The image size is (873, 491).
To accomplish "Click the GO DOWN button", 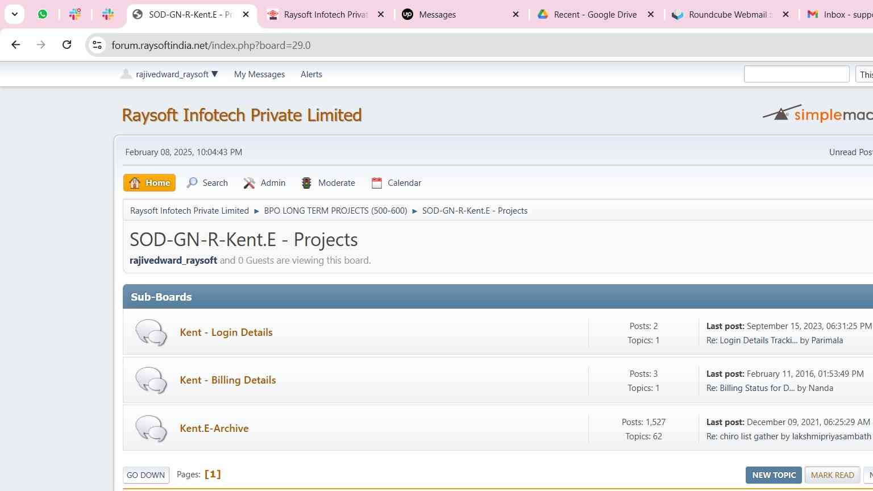I will [x=146, y=475].
